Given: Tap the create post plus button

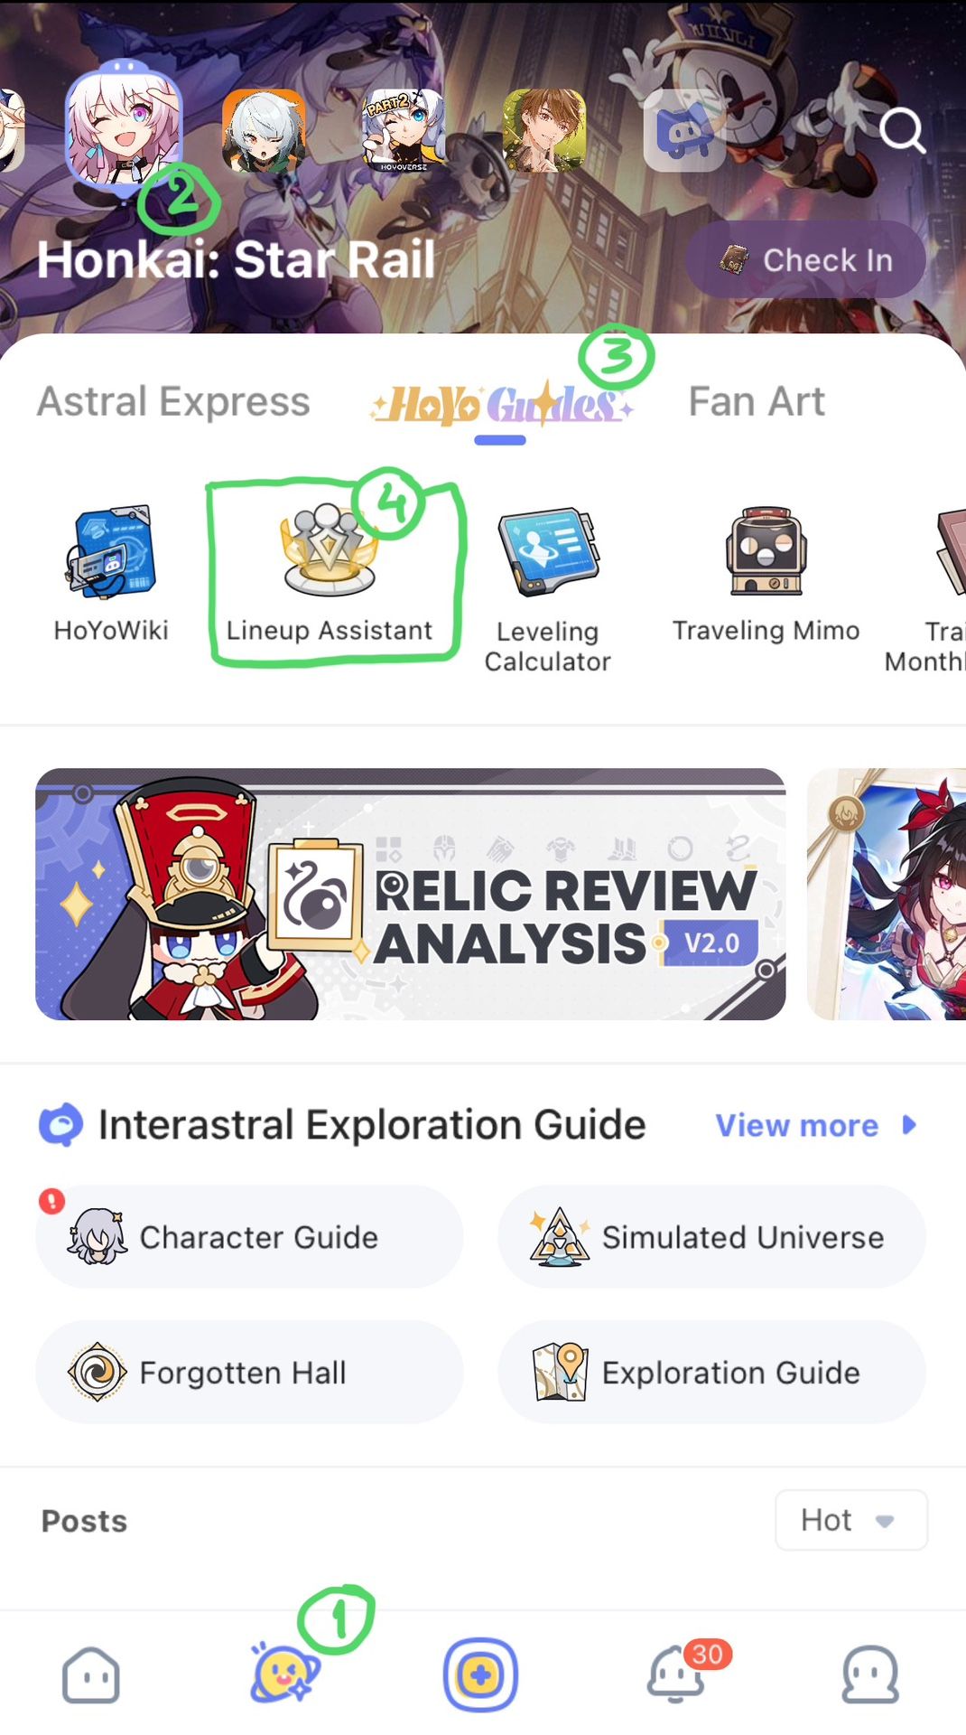Looking at the screenshot, I should pyautogui.click(x=480, y=1674).
